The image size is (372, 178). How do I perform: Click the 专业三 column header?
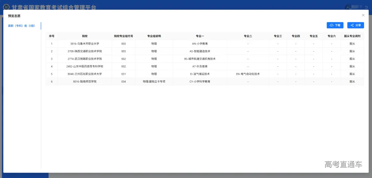(x=278, y=36)
